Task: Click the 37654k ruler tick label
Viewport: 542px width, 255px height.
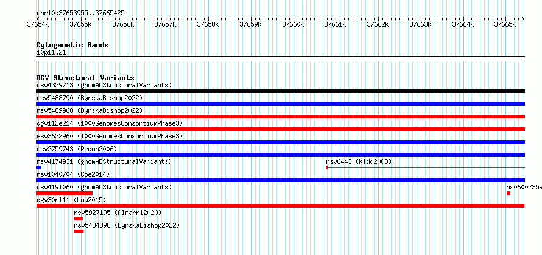Action: click(38, 24)
